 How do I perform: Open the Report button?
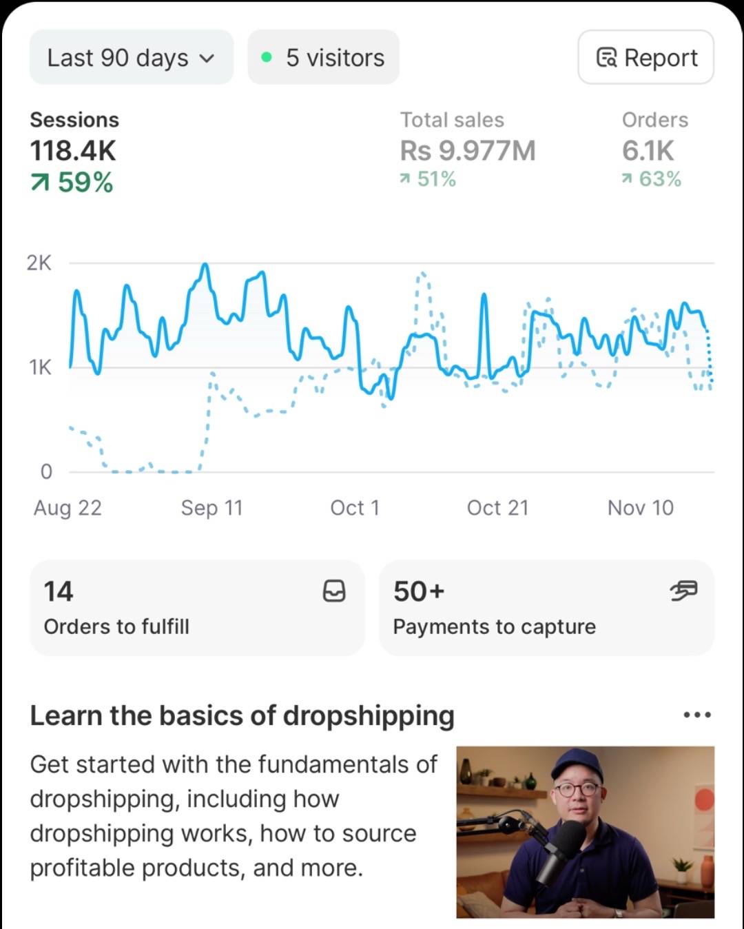click(646, 58)
